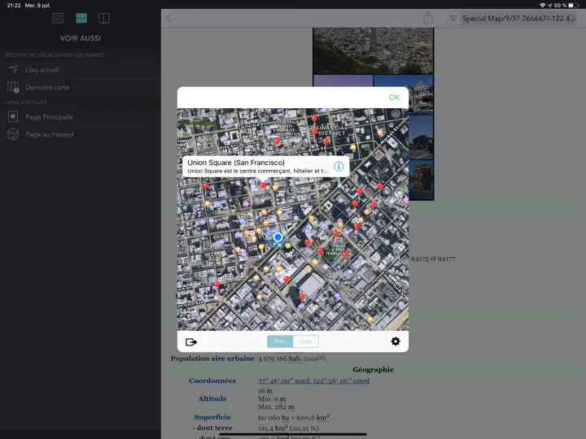The height and width of the screenshot is (439, 586).
Task: Open the aire urbaine link
Action: point(233,359)
